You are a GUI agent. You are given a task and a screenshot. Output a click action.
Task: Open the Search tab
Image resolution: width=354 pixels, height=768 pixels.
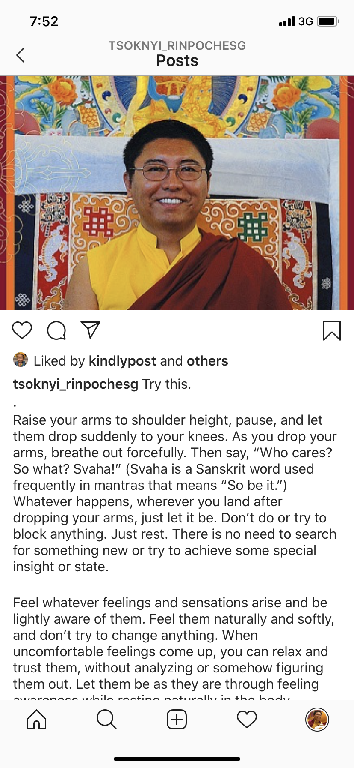click(x=106, y=719)
